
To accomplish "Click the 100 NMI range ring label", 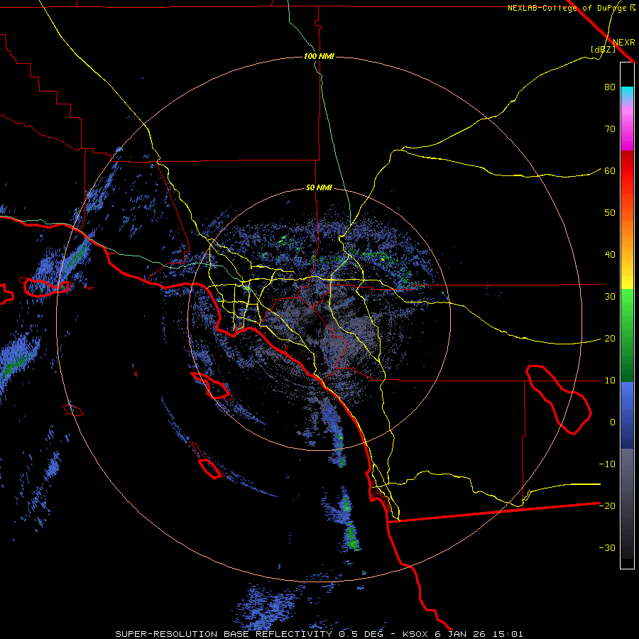I will click(x=319, y=56).
